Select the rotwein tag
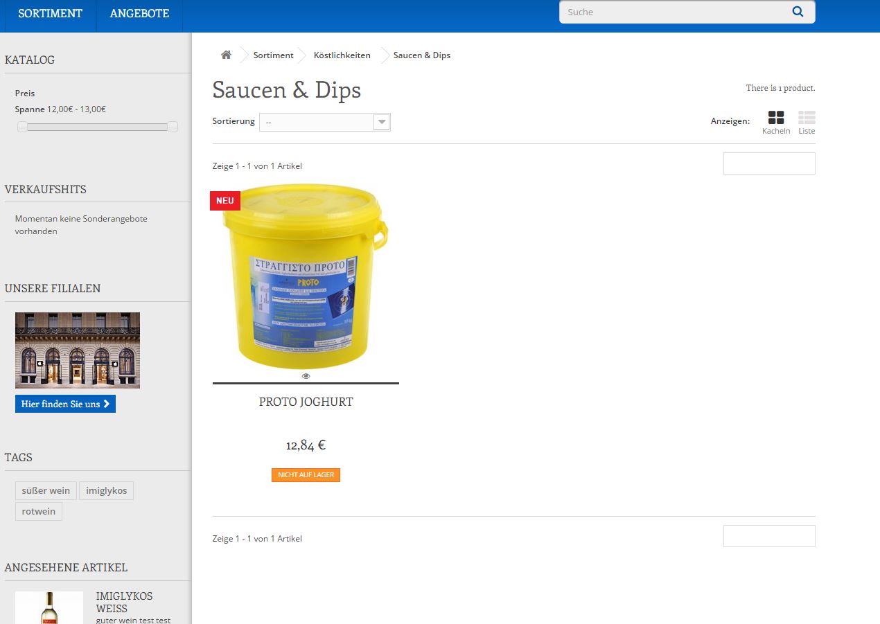This screenshot has height=624, width=880. tap(39, 511)
